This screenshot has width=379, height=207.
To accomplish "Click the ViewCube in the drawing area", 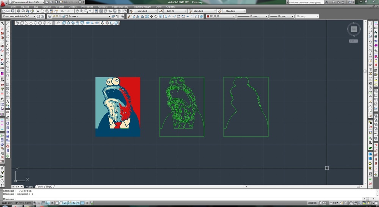I will click(x=354, y=29).
